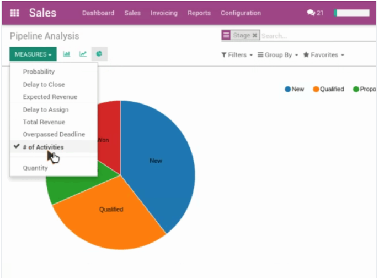Remove the Stage filter tag
This screenshot has width=379, height=280.
[x=255, y=35]
